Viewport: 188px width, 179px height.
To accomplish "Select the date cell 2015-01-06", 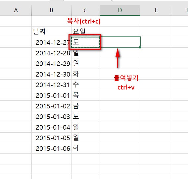I will 51,149.
